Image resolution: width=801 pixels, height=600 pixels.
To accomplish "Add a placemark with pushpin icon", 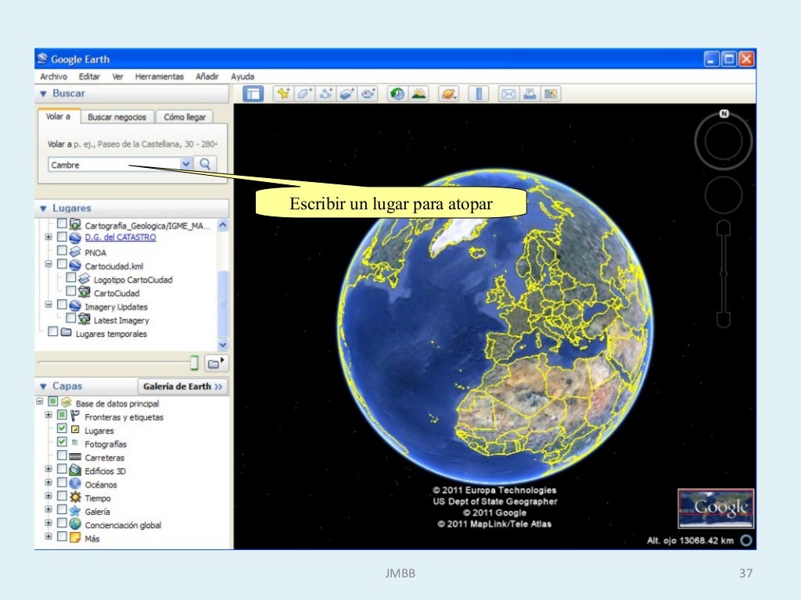I will tap(283, 94).
